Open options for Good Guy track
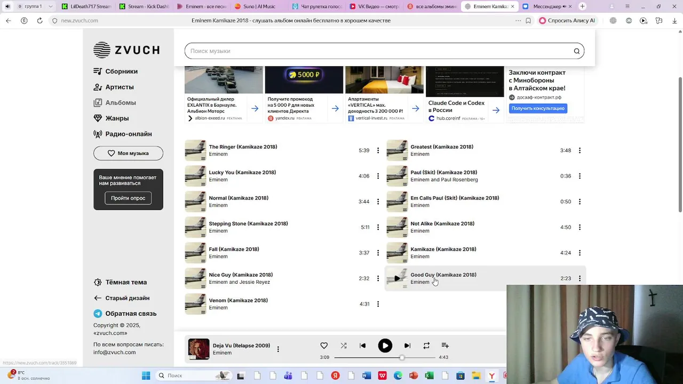This screenshot has width=683, height=384. (579, 278)
